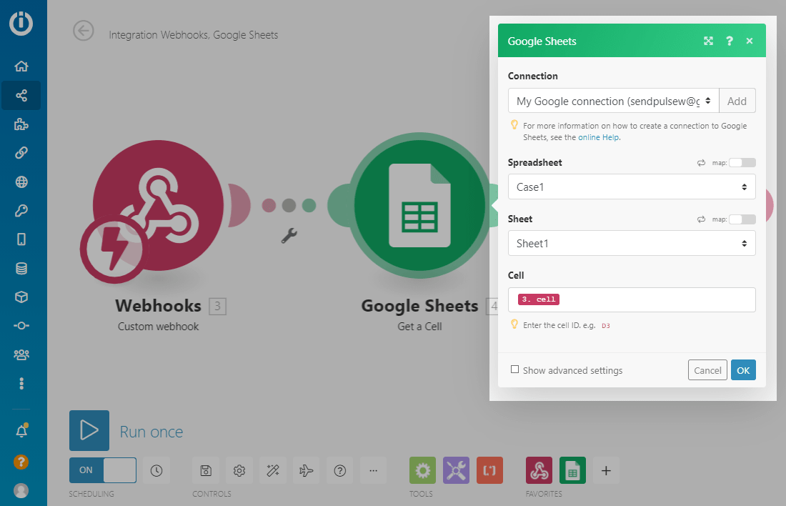Image resolution: width=786 pixels, height=506 pixels.
Task: Open Devices phone icon in sidebar
Action: 21,239
